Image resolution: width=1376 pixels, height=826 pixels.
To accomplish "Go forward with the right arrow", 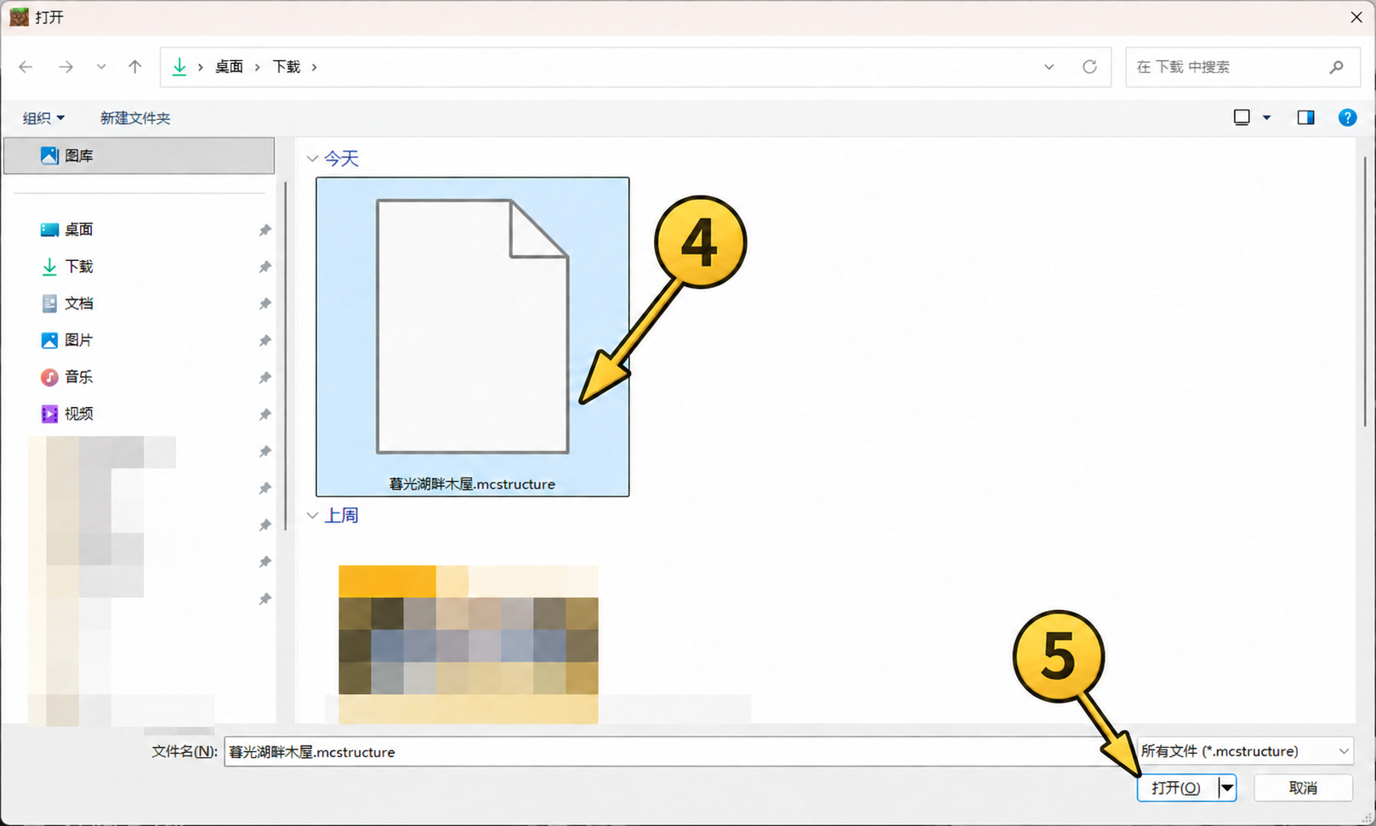I will (x=65, y=66).
